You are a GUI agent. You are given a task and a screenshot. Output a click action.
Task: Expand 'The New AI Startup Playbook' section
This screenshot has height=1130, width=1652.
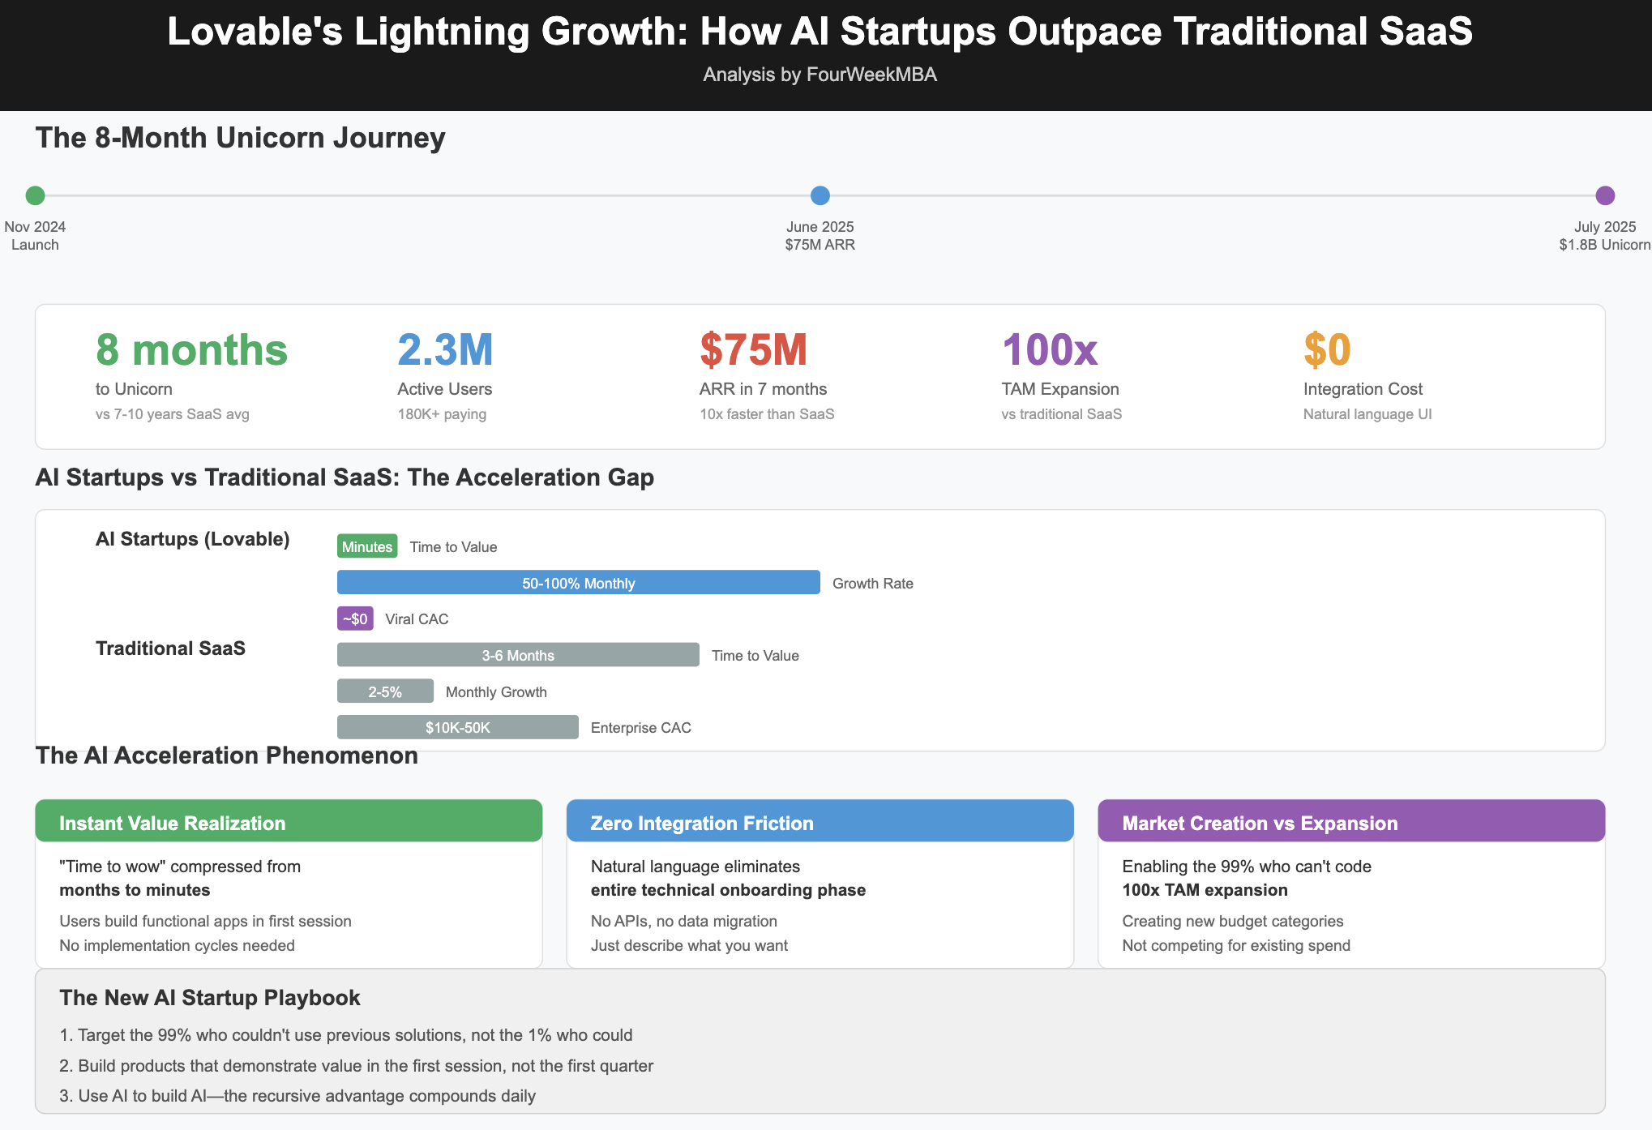tap(210, 998)
